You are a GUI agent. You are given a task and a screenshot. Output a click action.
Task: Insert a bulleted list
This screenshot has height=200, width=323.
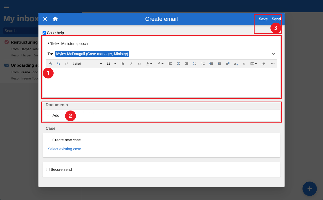(195, 64)
